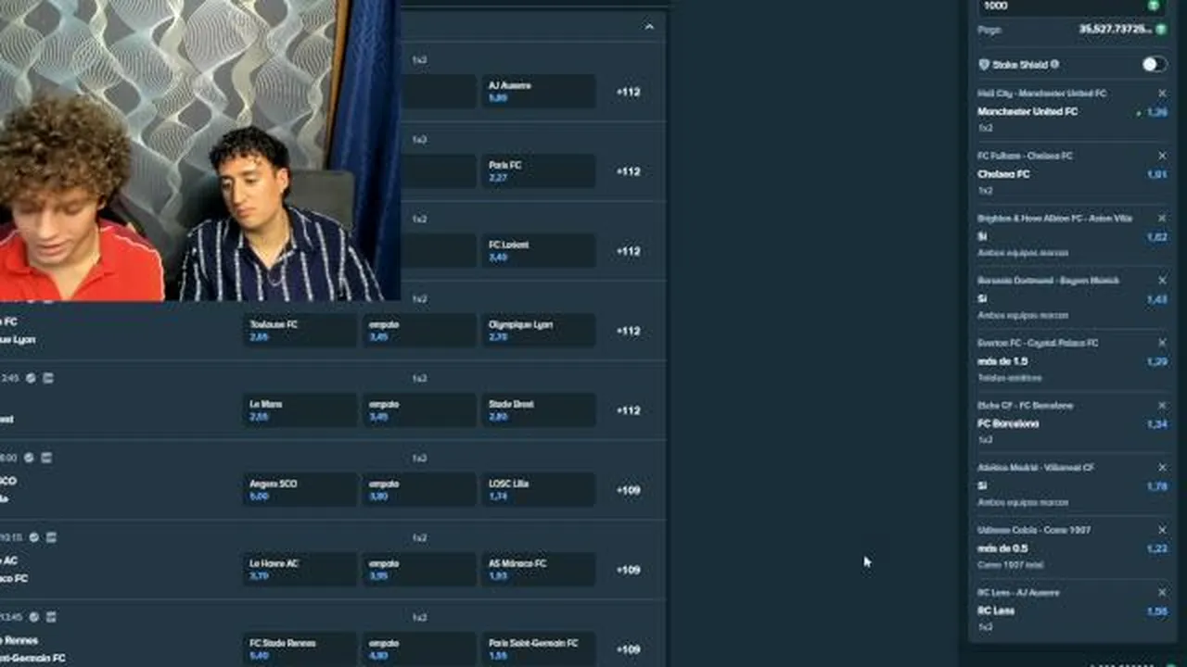The height and width of the screenshot is (667, 1187).
Task: Open +109 markets for Stade Rennes vs Paris Saint-Germain
Action: (x=628, y=649)
